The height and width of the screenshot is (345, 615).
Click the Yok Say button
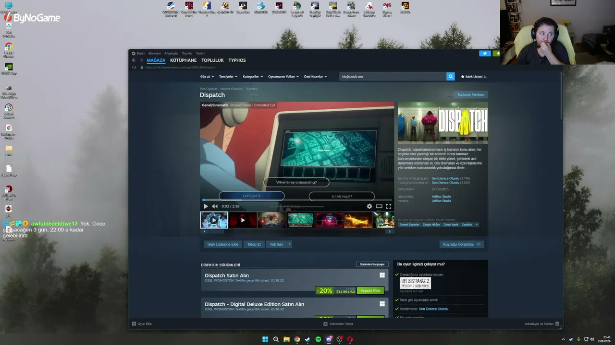pos(276,244)
